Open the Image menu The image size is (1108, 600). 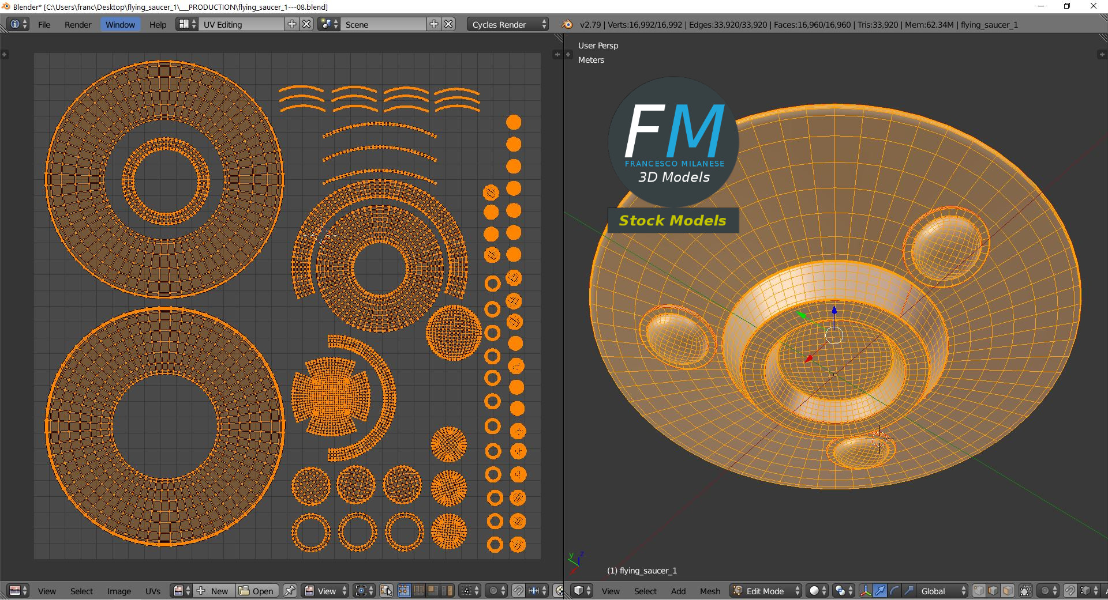click(x=119, y=591)
